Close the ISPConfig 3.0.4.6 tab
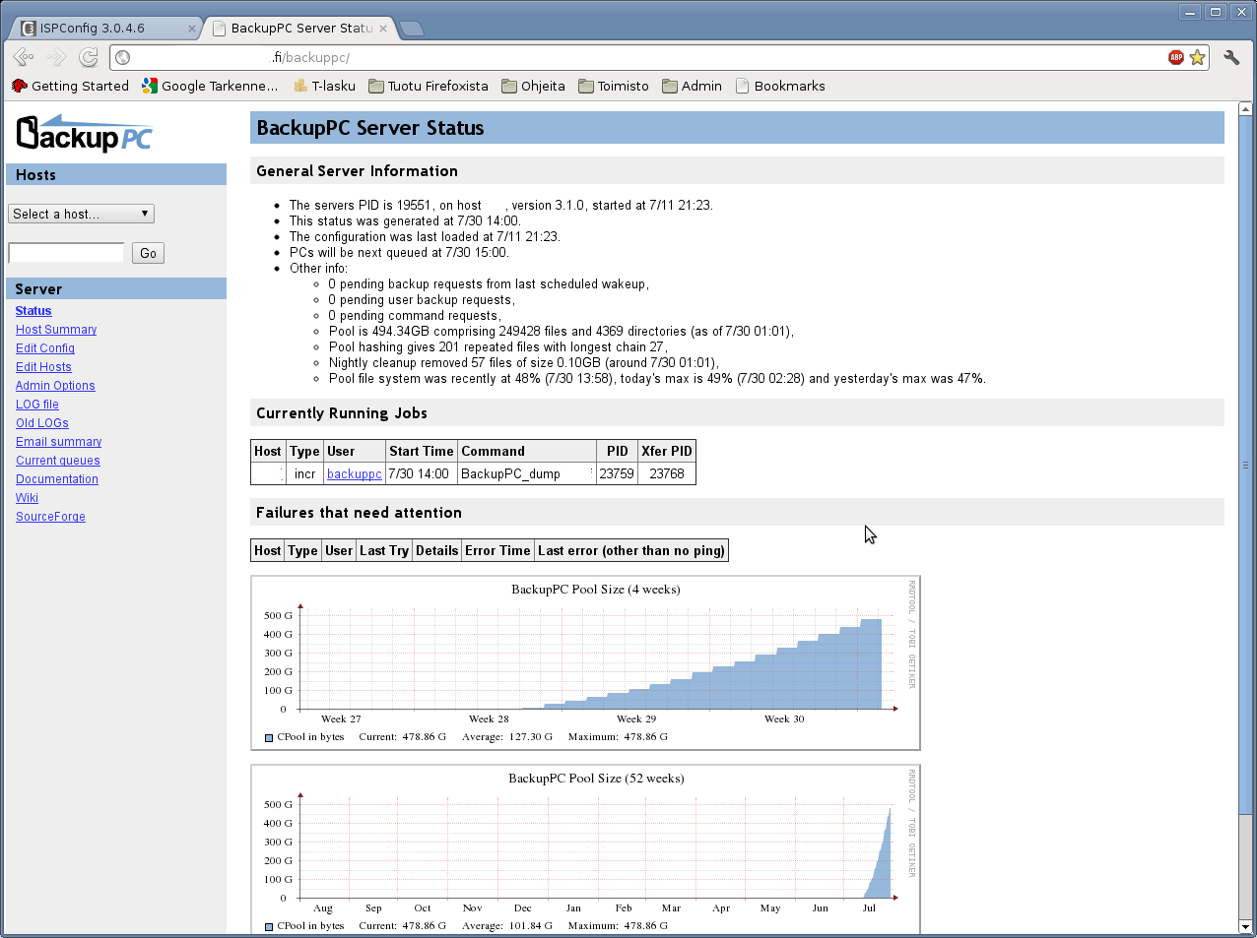Image resolution: width=1257 pixels, height=938 pixels. pyautogui.click(x=192, y=29)
